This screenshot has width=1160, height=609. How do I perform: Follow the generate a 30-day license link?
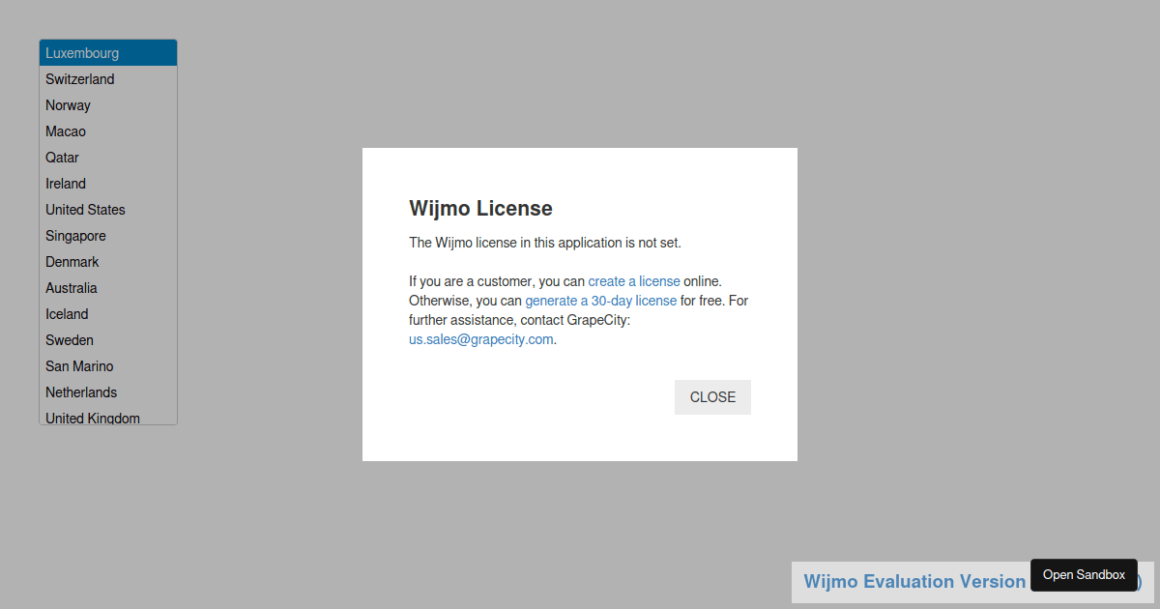coord(600,301)
